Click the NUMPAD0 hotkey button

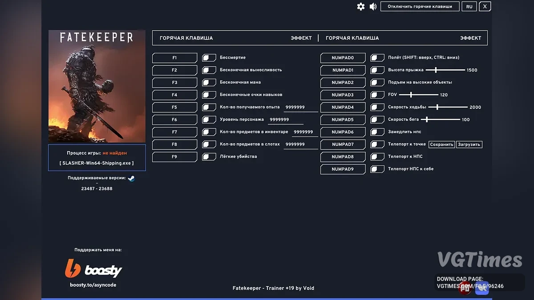coord(343,58)
